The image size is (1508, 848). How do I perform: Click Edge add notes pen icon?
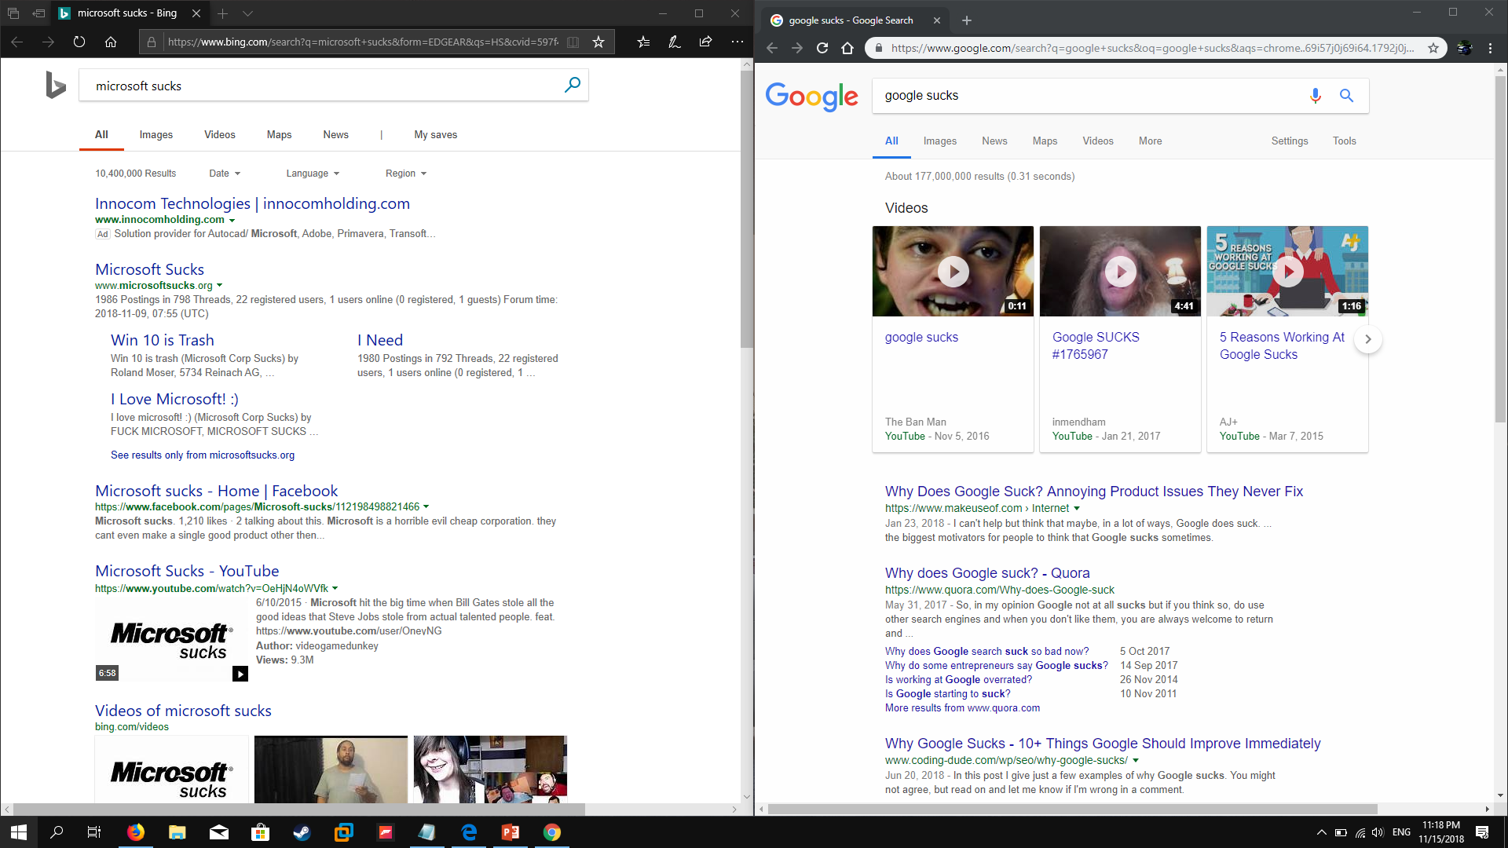[674, 42]
